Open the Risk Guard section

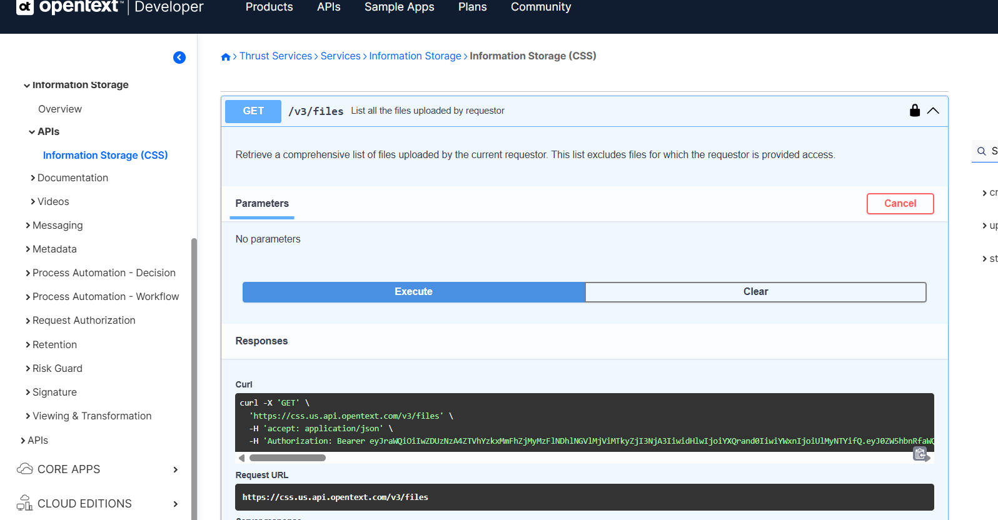click(x=58, y=369)
